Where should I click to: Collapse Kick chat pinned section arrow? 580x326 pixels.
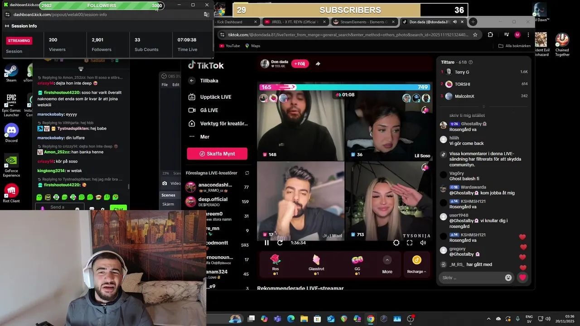(x=81, y=69)
